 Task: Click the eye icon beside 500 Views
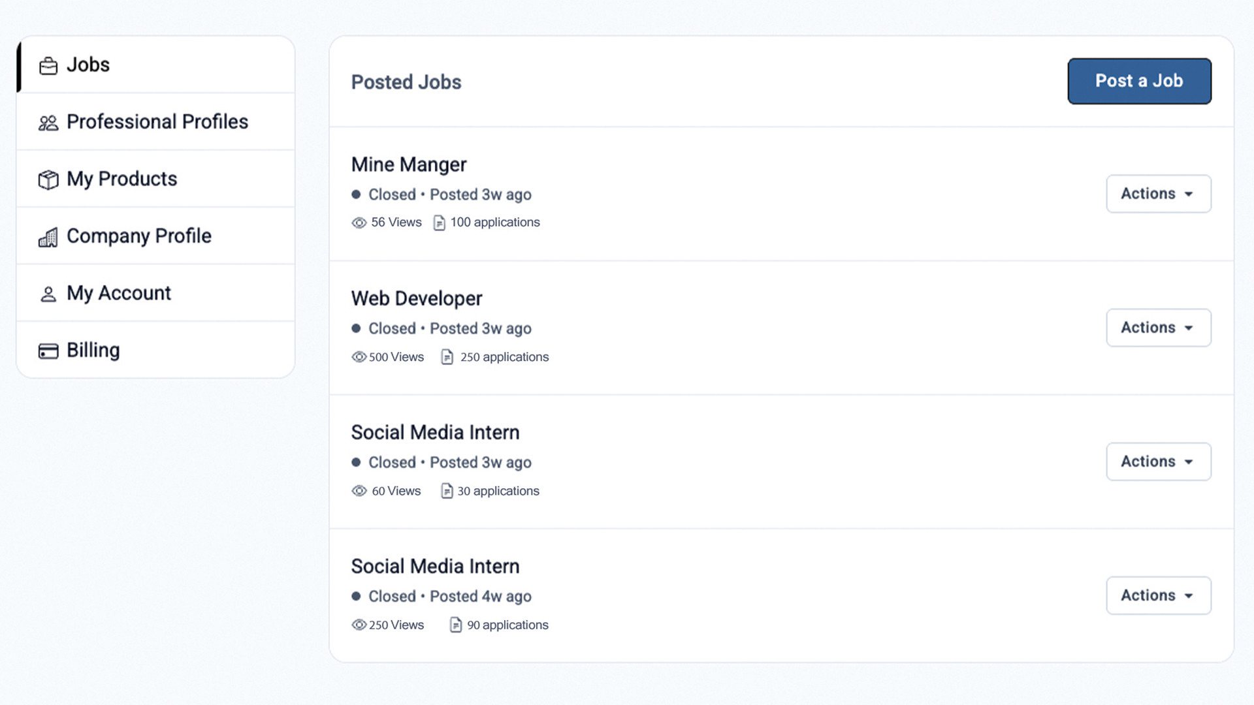359,357
